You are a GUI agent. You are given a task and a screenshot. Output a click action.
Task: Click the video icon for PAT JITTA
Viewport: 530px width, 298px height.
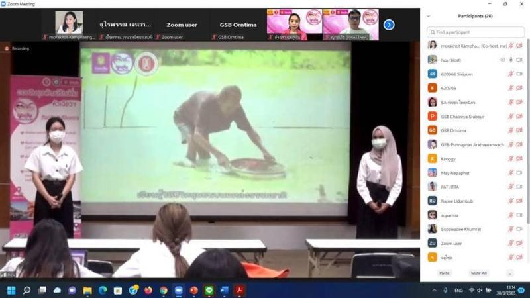point(519,187)
